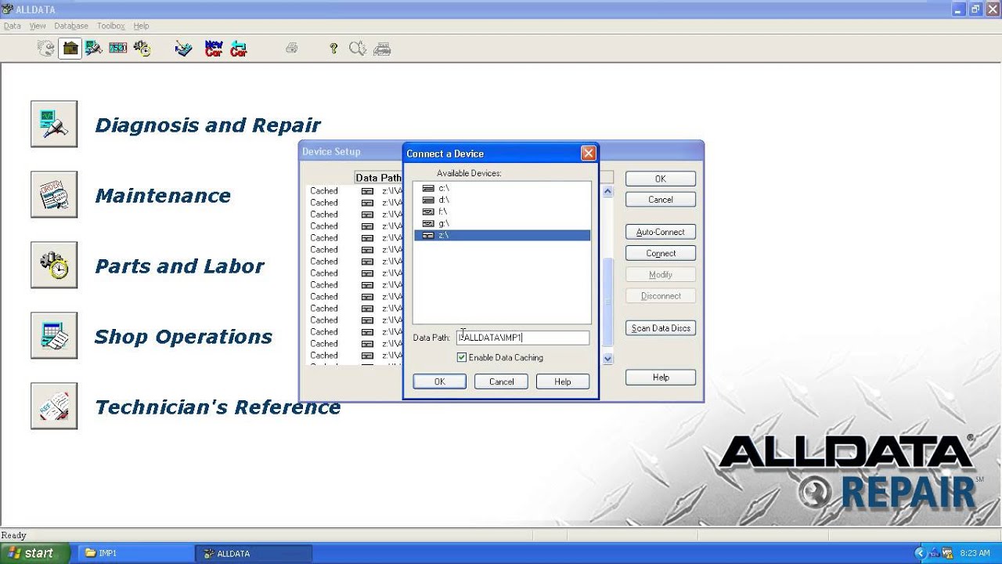Click Scan Data Discs button
The image size is (1002, 564).
[661, 328]
